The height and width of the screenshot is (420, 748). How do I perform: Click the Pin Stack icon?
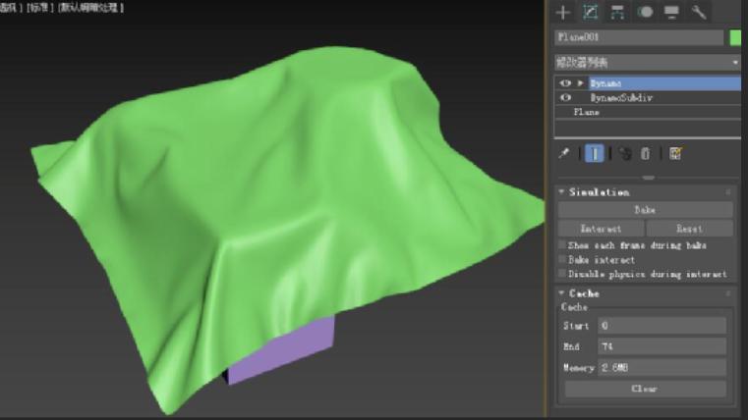564,153
